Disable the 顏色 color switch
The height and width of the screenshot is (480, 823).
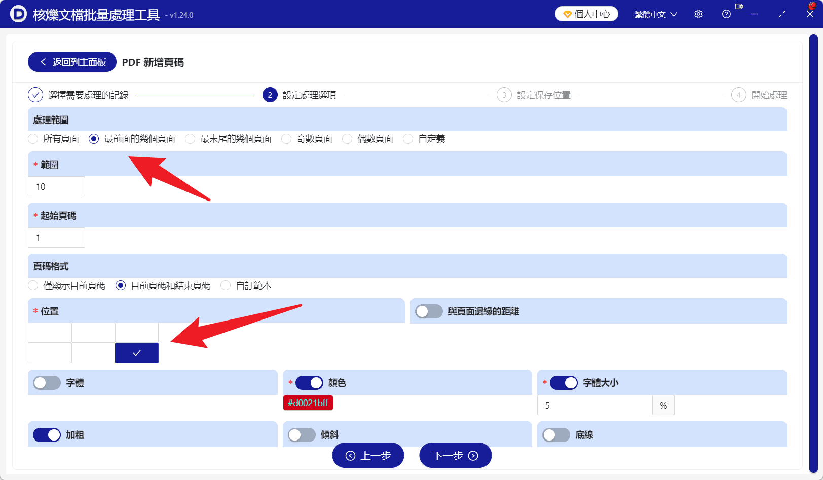(x=309, y=383)
